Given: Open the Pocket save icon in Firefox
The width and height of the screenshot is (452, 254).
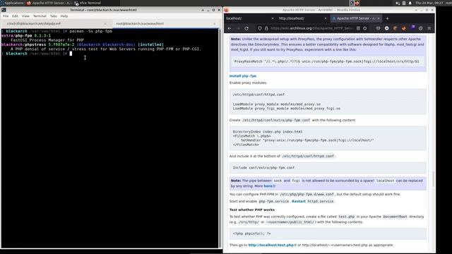Looking at the screenshot, I should [x=379, y=28].
